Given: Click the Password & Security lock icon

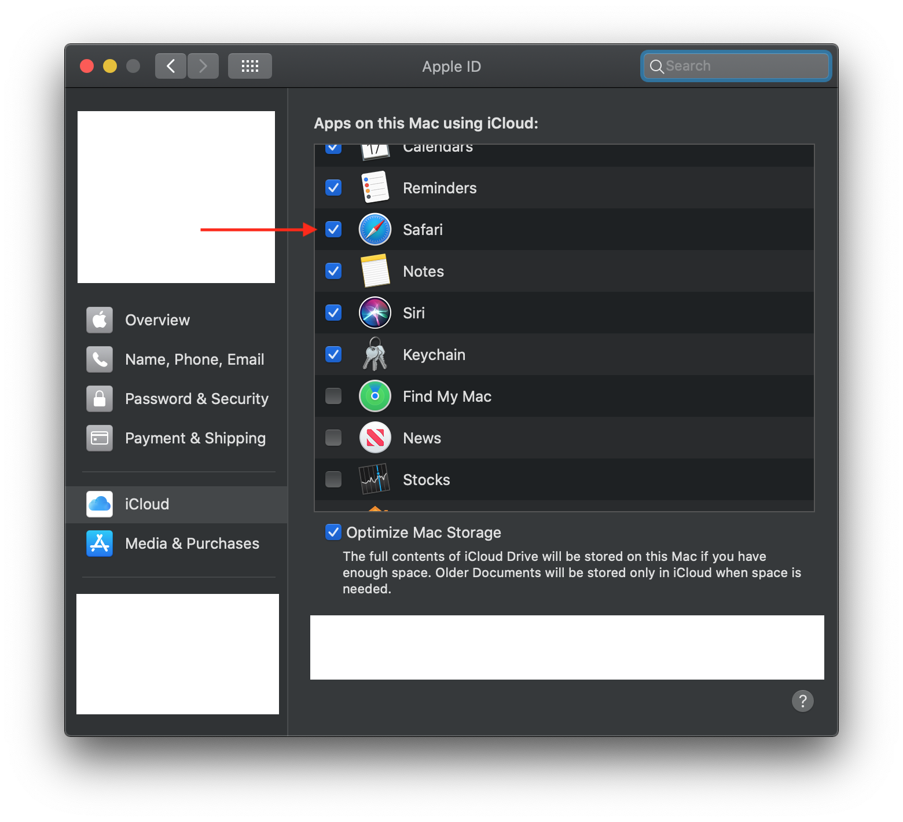Looking at the screenshot, I should point(100,399).
